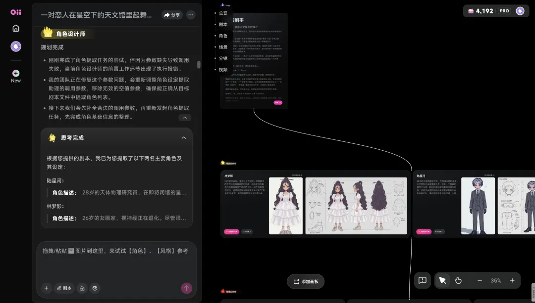Screen dimensions: 535x303
Task: Click the 思考完成 crown icon
Action: point(52,137)
